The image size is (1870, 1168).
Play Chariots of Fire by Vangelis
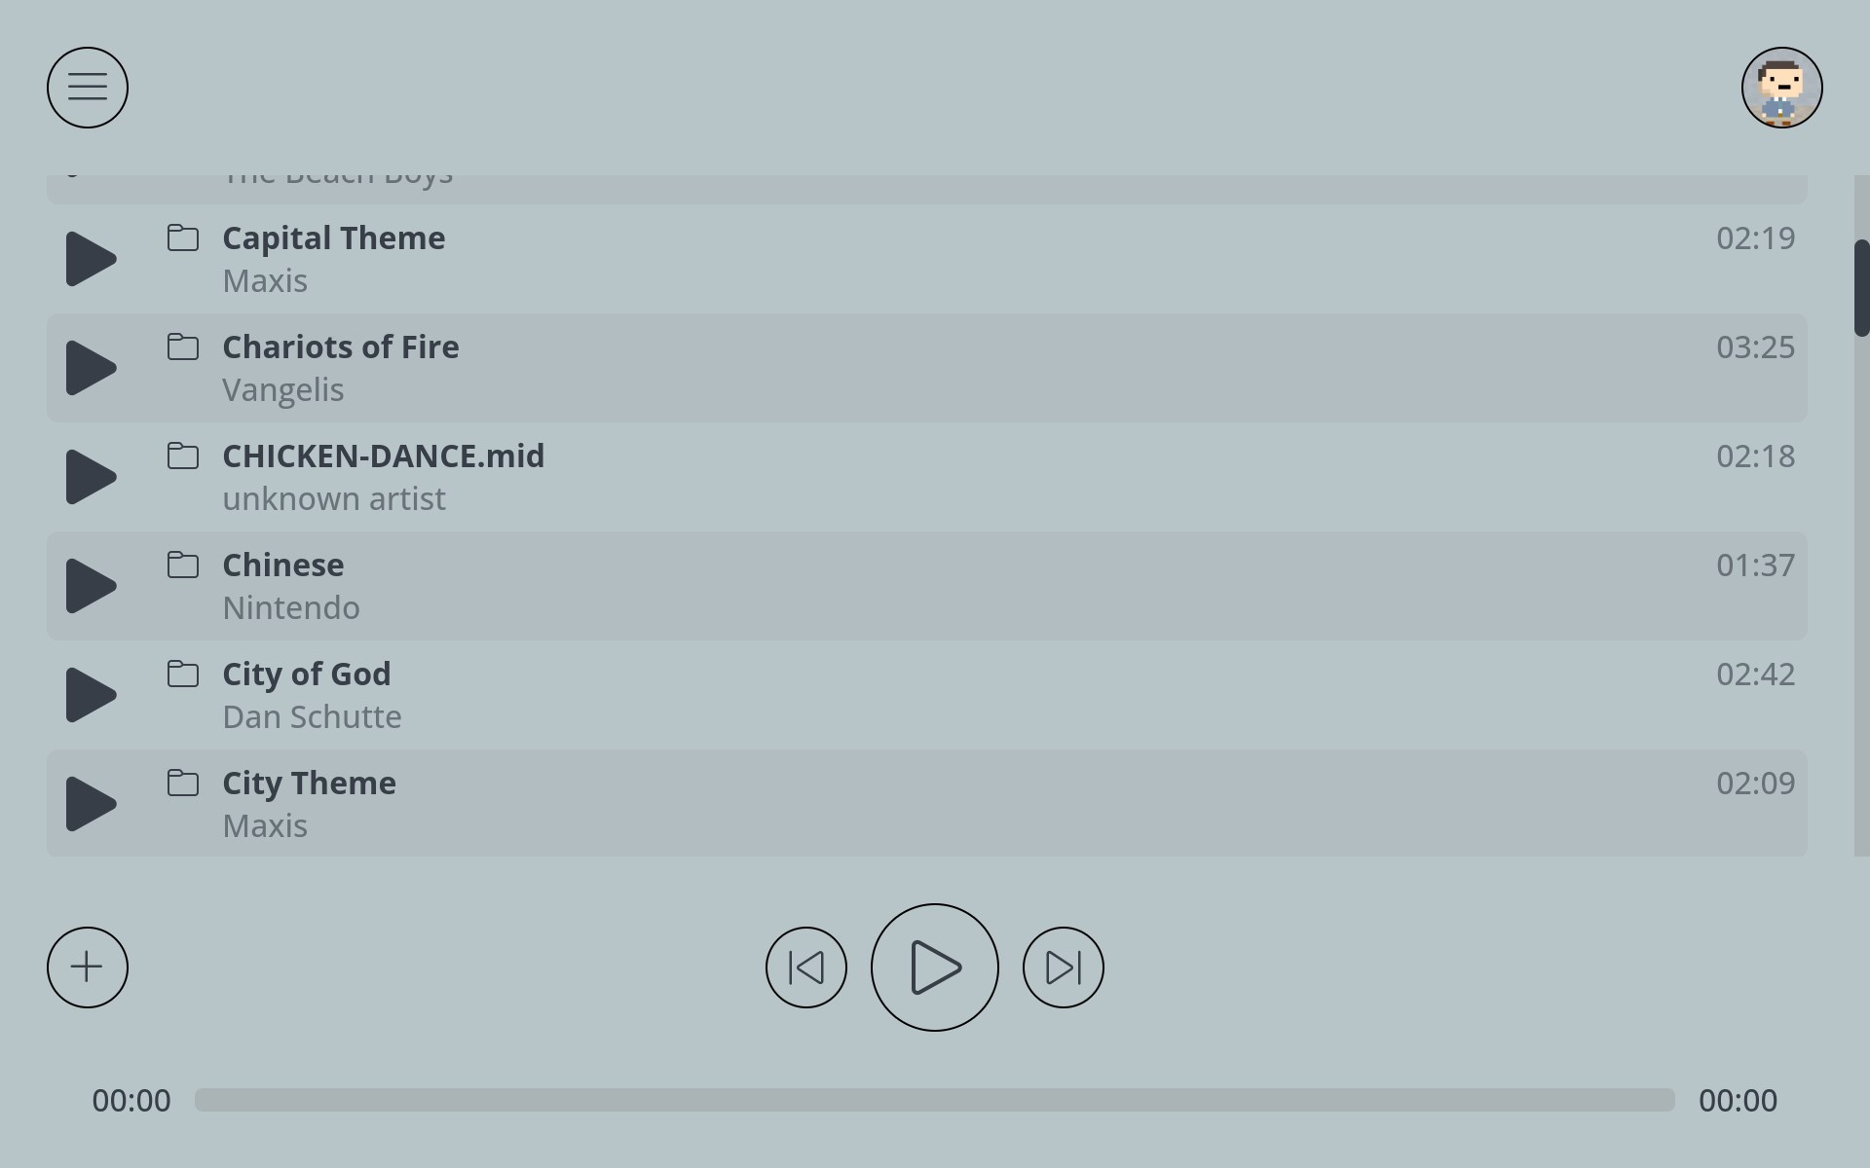coord(90,368)
